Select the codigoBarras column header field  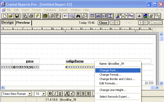108,61
